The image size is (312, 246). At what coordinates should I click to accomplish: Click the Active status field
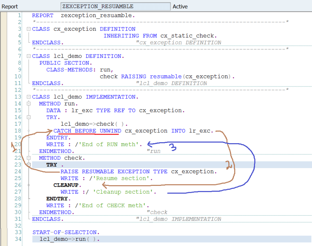click(180, 6)
